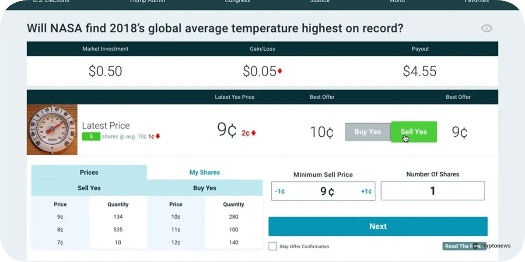Click the eye watch-market icon
525x262 pixels.
click(x=486, y=28)
